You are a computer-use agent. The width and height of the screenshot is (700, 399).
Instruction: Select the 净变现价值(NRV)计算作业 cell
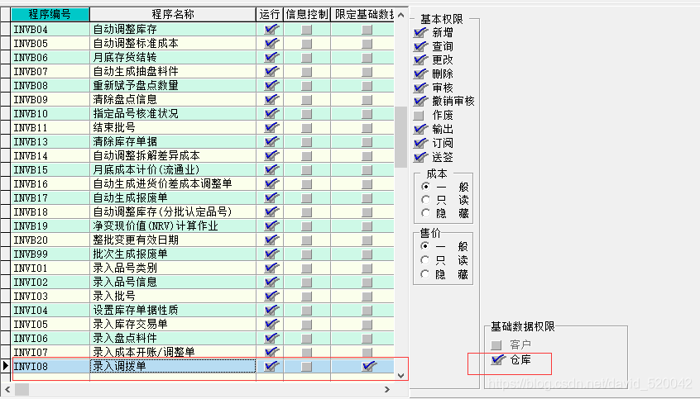click(x=173, y=226)
